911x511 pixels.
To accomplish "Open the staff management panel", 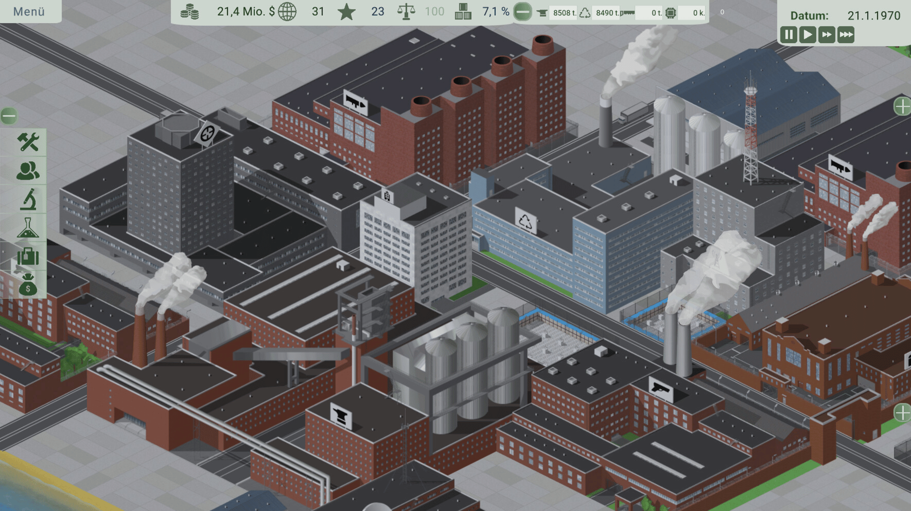I will click(28, 171).
